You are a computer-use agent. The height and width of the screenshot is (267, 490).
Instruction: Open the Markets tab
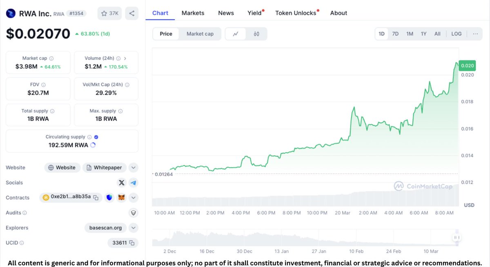193,13
